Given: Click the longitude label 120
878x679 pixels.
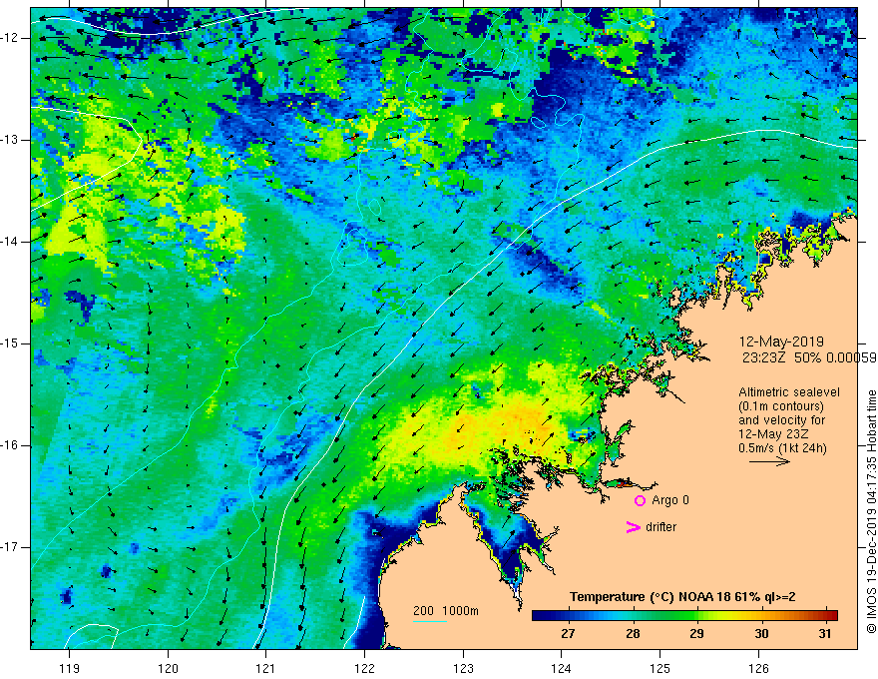Looking at the screenshot, I should coord(168,668).
